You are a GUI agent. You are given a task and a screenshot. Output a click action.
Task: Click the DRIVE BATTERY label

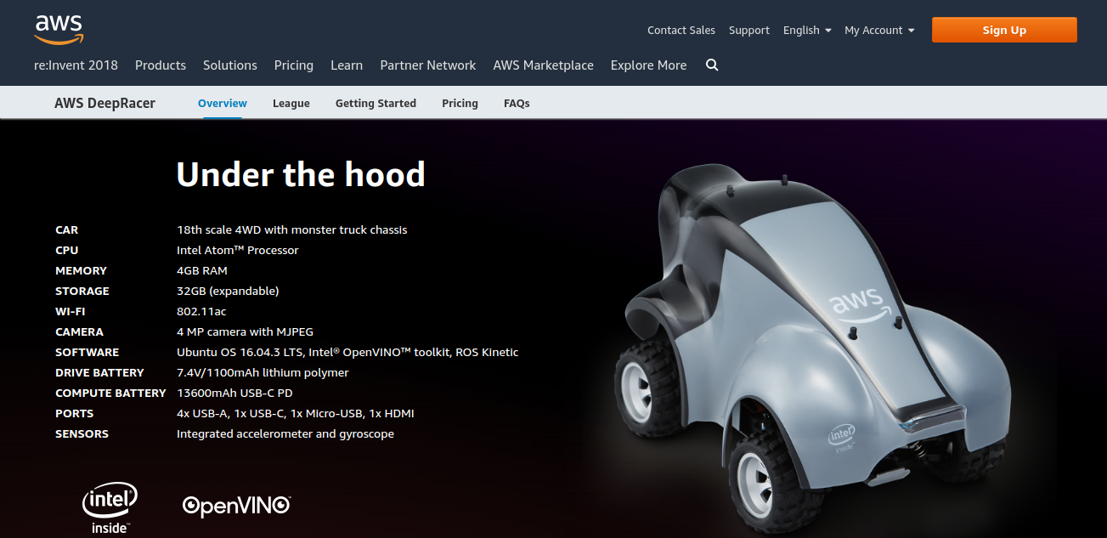pos(100,372)
